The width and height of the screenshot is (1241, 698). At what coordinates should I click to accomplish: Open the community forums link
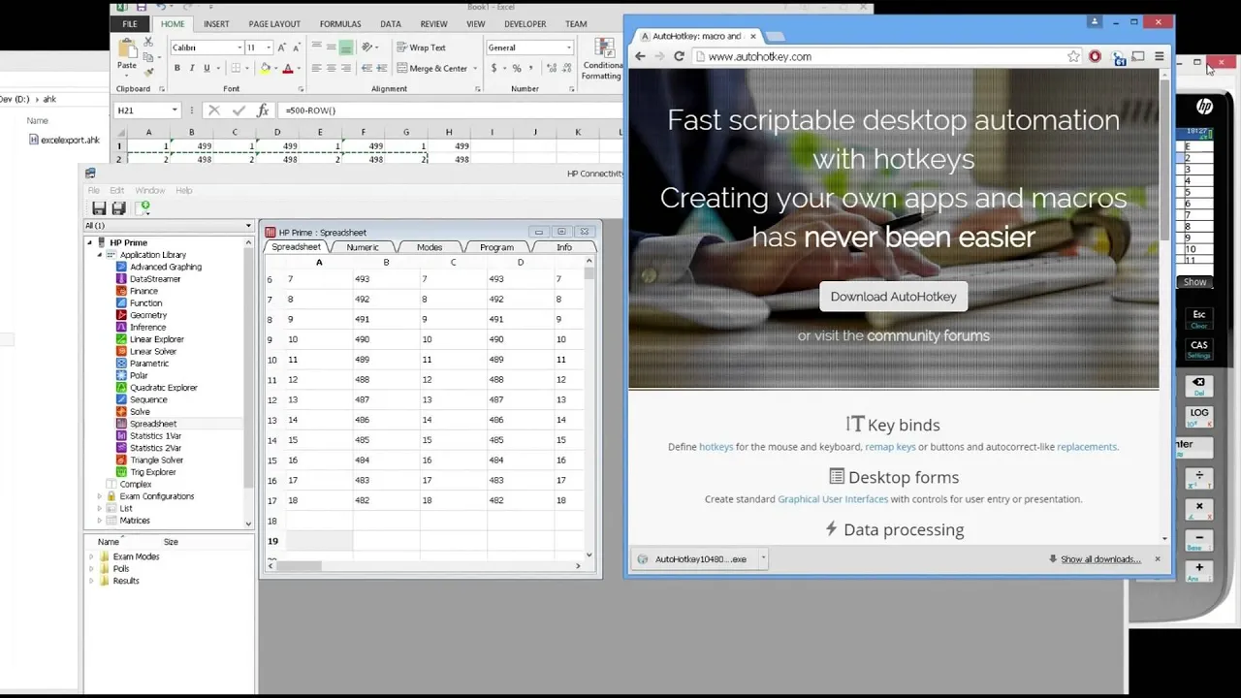click(928, 335)
